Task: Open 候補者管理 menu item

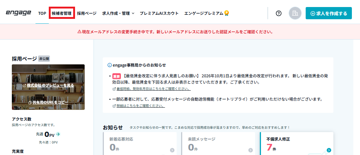Action: [x=61, y=13]
